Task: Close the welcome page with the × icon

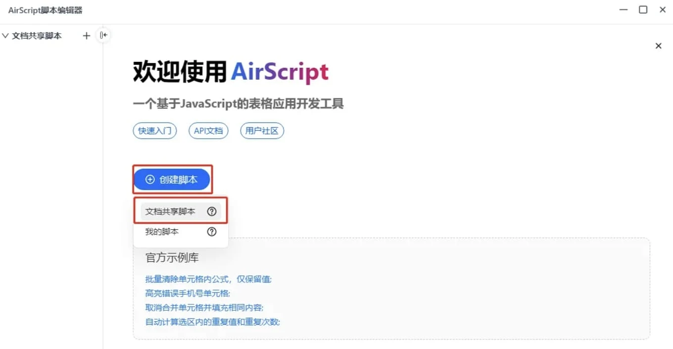Action: (658, 46)
